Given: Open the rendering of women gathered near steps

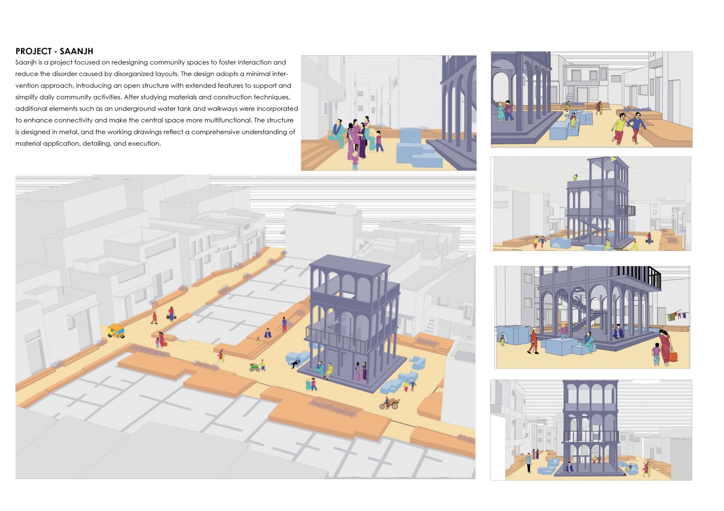Looking at the screenshot, I should (x=389, y=113).
